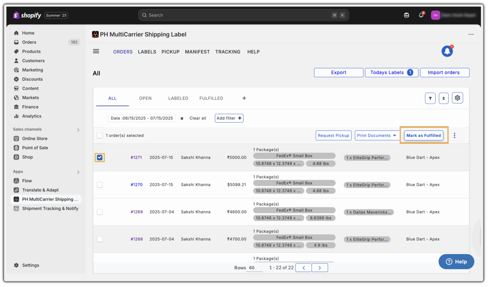Open the account avatar menu
Screen dimensions: 488x287
(x=435, y=15)
